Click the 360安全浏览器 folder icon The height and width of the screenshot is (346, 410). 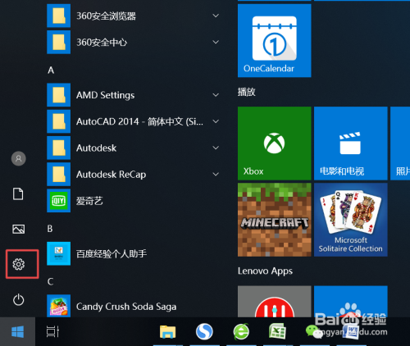click(x=58, y=16)
